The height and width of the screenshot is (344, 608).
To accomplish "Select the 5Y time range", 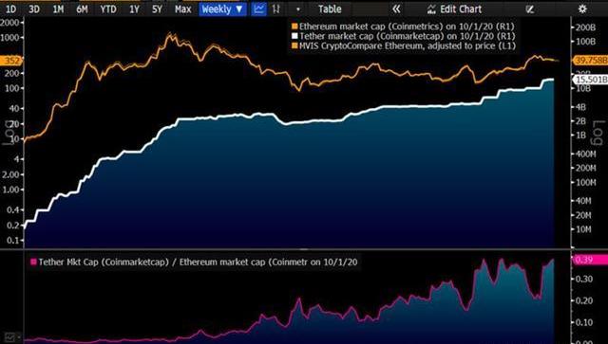I will pos(157,9).
